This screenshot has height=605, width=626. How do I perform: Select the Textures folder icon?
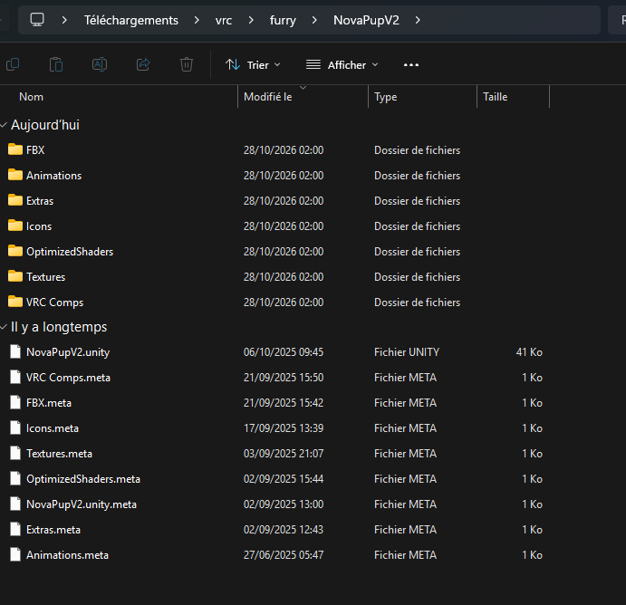coord(15,276)
